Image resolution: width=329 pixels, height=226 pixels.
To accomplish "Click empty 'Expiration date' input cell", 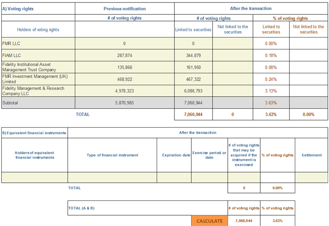I will click(x=174, y=177).
